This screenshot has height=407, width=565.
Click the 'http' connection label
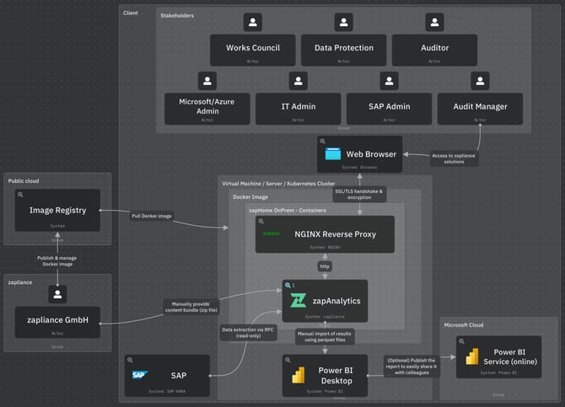click(325, 266)
